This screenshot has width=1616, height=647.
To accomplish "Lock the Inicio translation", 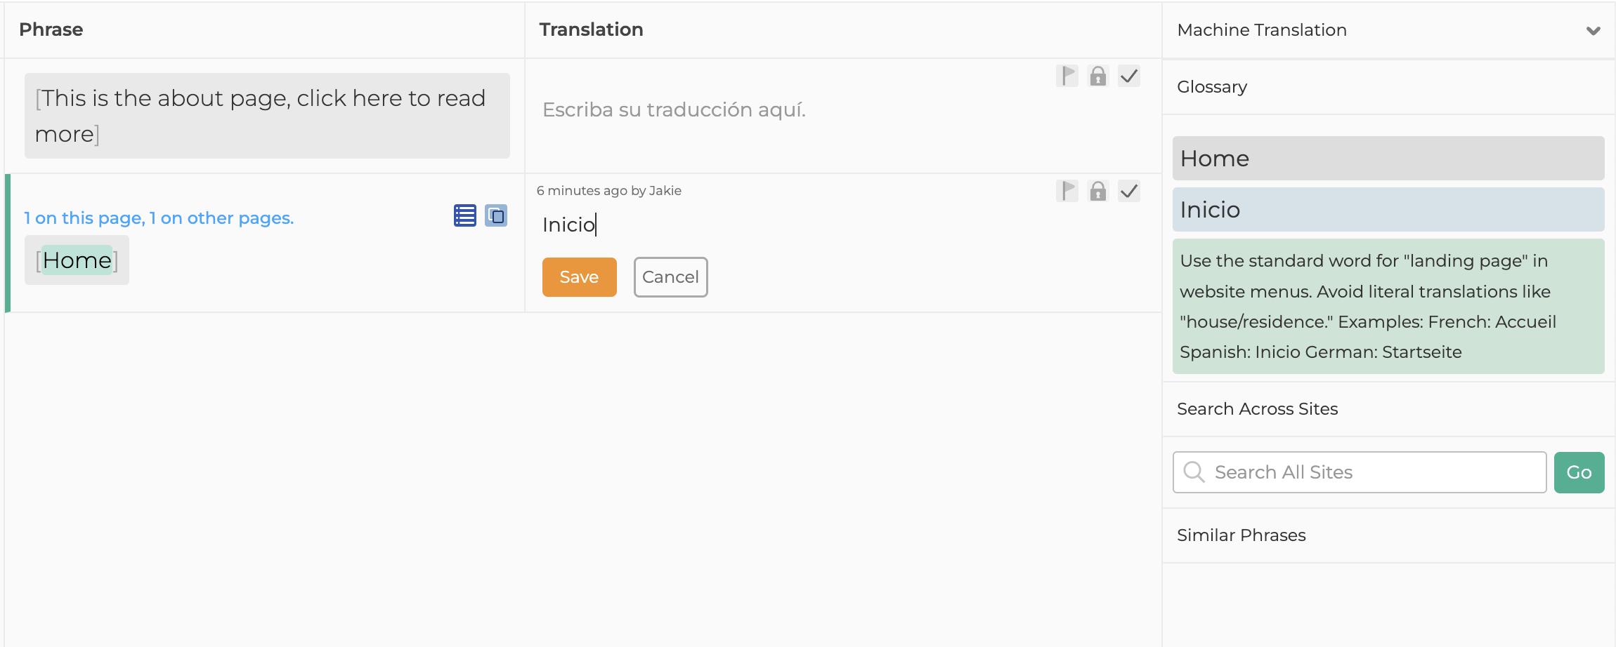I will pos(1097,190).
